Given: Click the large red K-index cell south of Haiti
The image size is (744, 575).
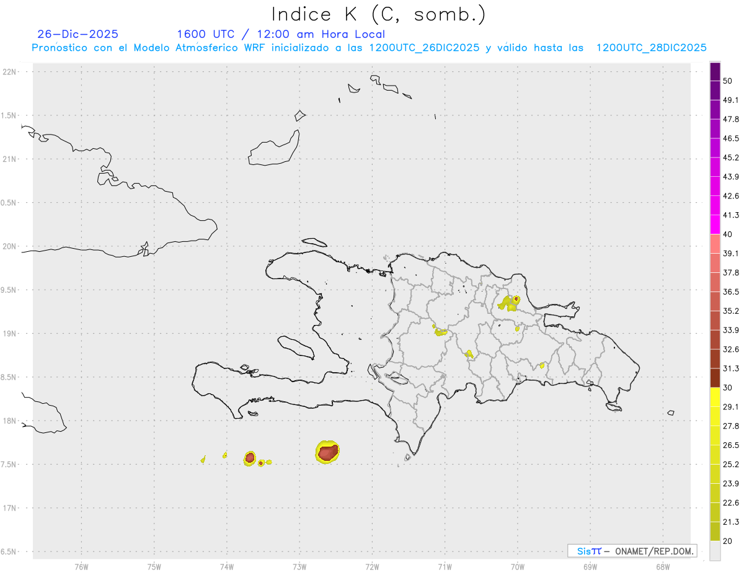Looking at the screenshot, I should pyautogui.click(x=327, y=452).
